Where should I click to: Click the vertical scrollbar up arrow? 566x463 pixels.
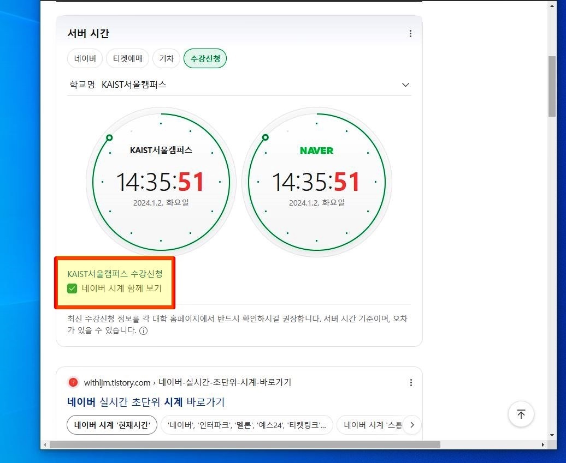pos(552,6)
